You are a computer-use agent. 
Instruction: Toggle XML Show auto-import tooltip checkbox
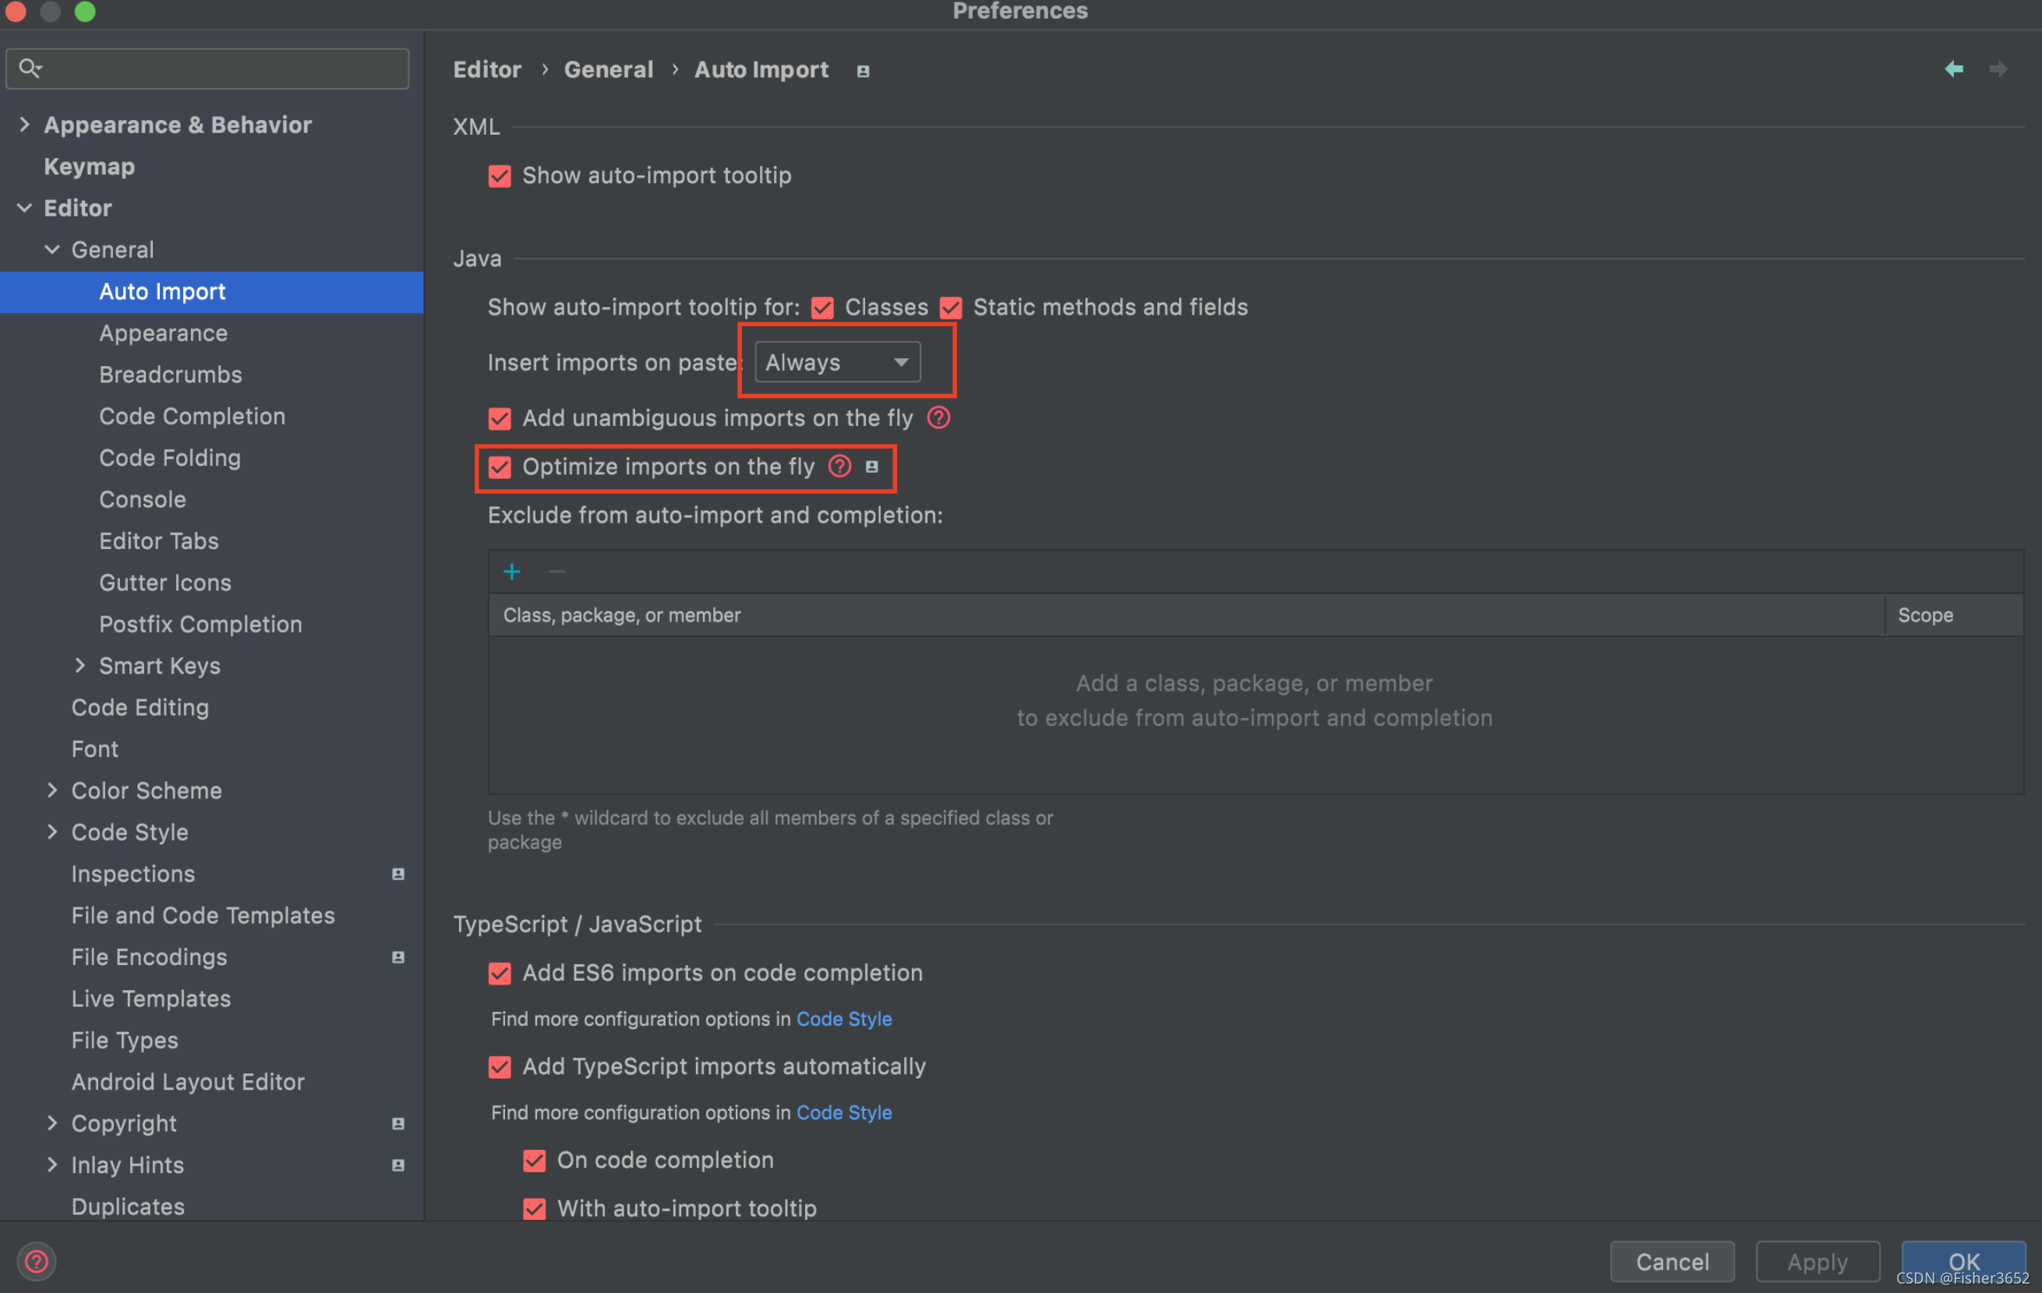click(500, 176)
